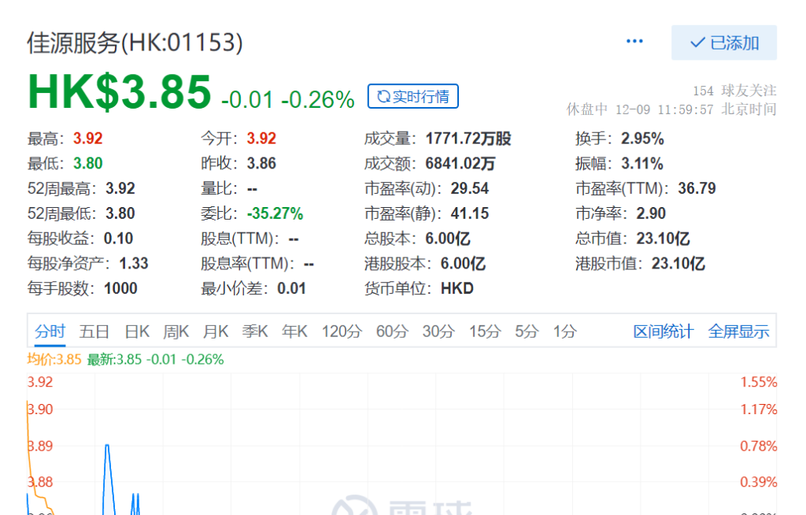Click the 1.17% axis label on chart
The height and width of the screenshot is (515, 806).
coord(758,409)
